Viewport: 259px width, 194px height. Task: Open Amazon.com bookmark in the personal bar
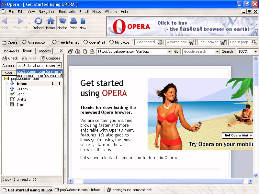click(x=35, y=42)
